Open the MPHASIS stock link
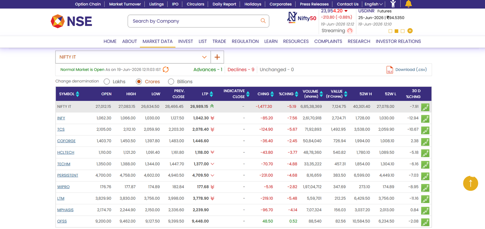485x229 pixels. 65,210
